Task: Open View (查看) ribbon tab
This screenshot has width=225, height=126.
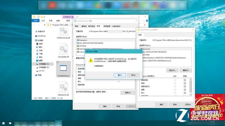Action: [x=58, y=21]
